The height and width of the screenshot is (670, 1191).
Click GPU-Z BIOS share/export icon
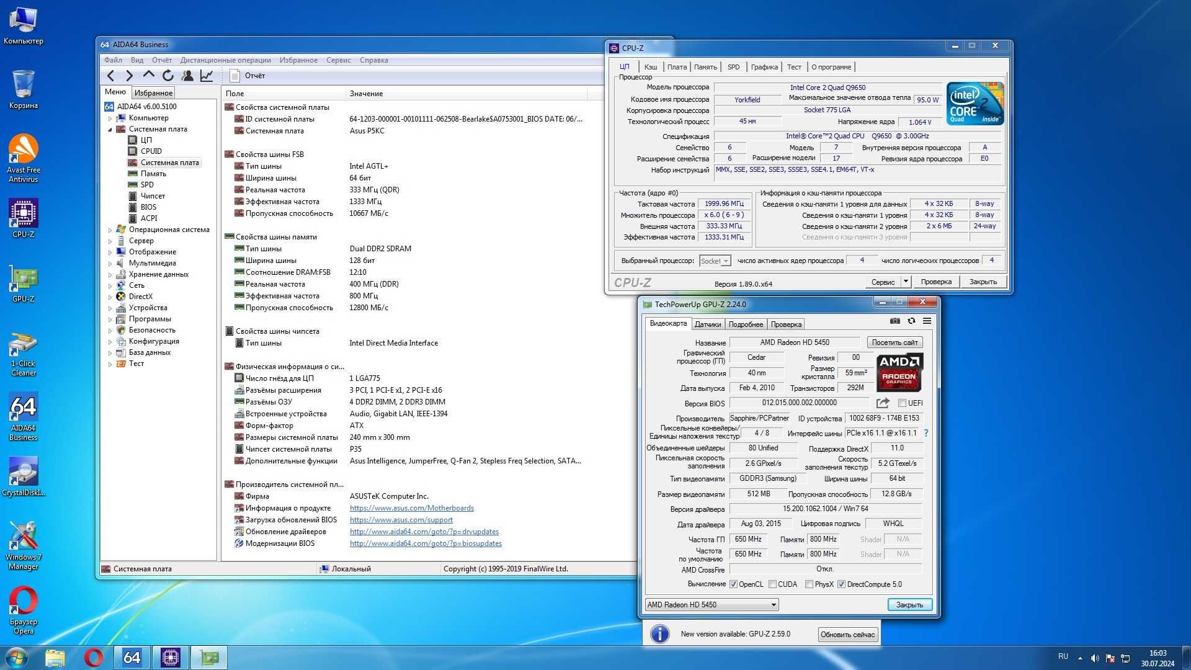pos(883,403)
